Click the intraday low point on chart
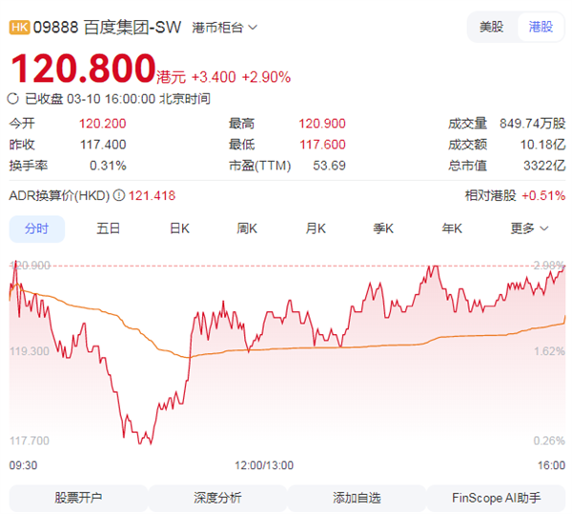 point(151,444)
